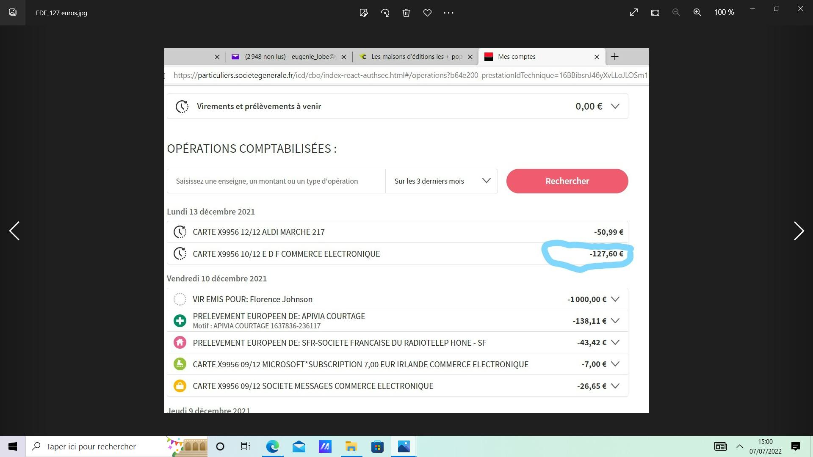
Task: Enter full screen with the diagonal arrows icon
Action: pos(633,13)
